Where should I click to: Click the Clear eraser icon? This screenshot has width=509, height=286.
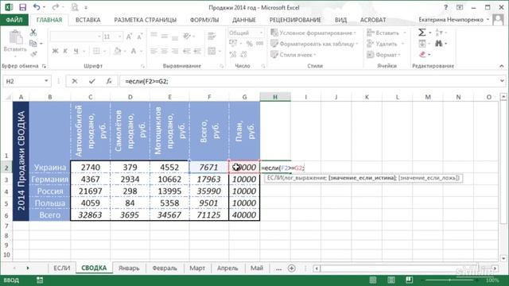click(422, 54)
